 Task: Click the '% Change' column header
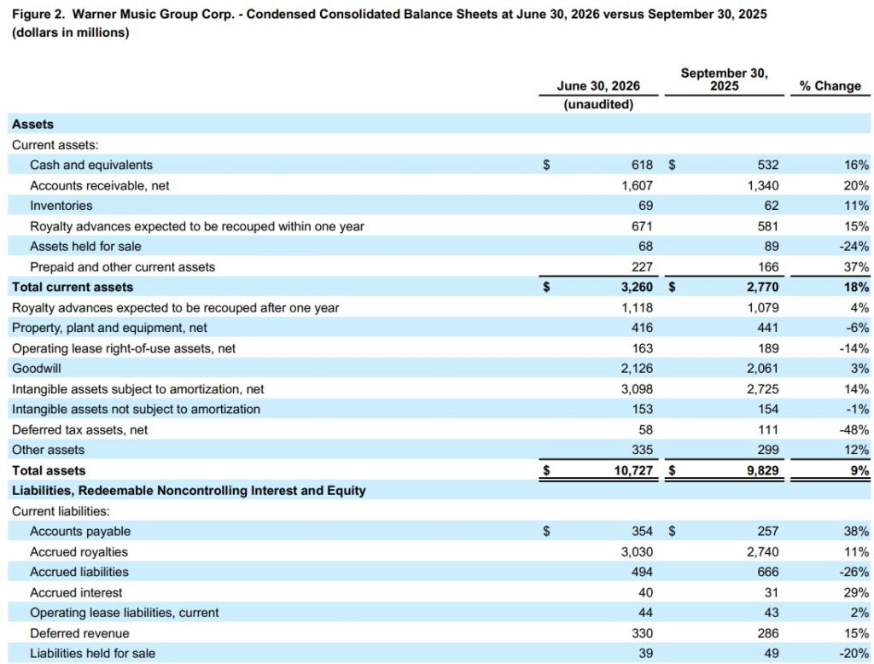(x=830, y=86)
